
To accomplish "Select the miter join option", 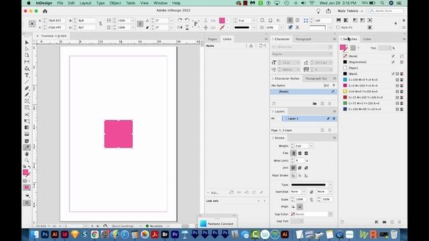I will tap(294, 168).
